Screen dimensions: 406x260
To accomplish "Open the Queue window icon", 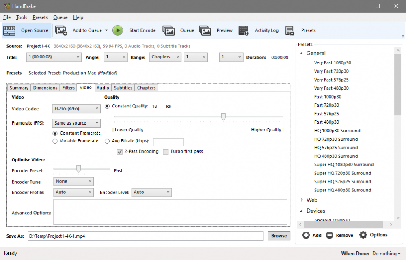I will coord(168,30).
